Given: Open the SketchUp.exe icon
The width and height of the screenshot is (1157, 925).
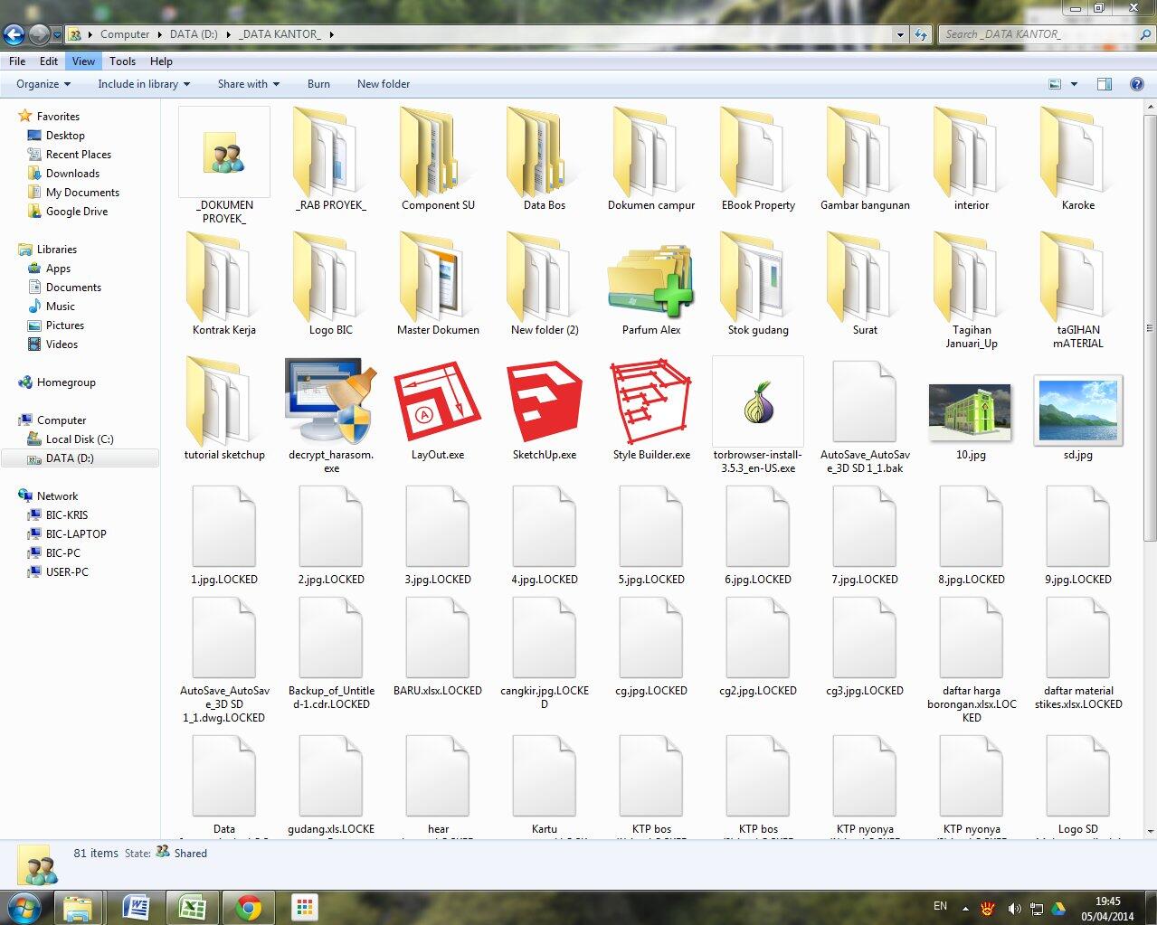Looking at the screenshot, I should tap(544, 404).
